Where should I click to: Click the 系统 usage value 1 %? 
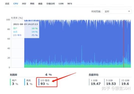pyautogui.click(x=29, y=84)
